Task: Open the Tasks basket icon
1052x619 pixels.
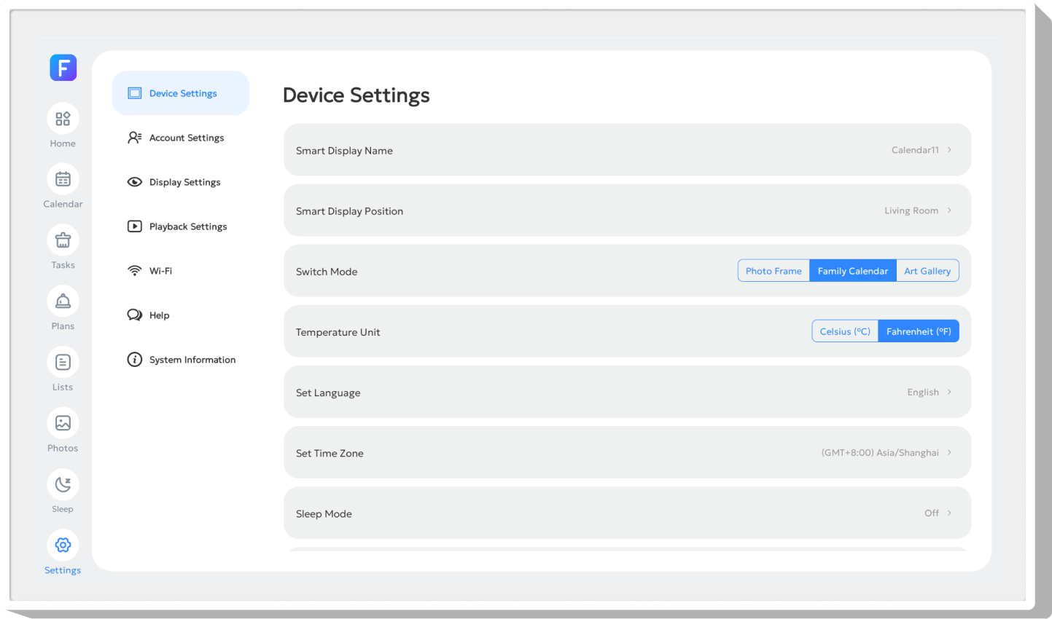Action: click(x=63, y=240)
